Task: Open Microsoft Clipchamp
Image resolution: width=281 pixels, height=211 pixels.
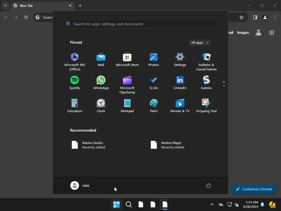Action: click(127, 85)
